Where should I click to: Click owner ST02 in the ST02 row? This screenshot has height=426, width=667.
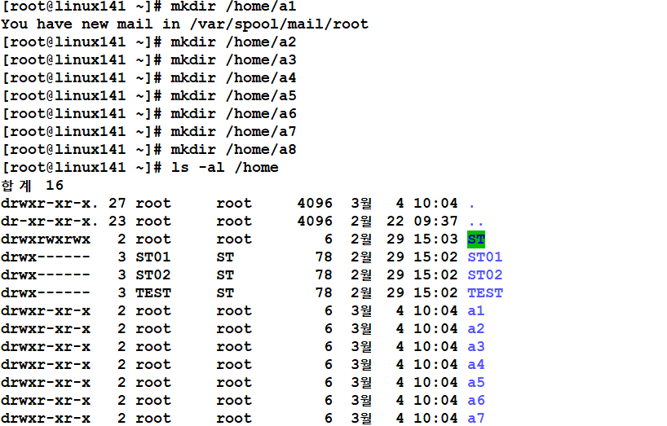[153, 275]
